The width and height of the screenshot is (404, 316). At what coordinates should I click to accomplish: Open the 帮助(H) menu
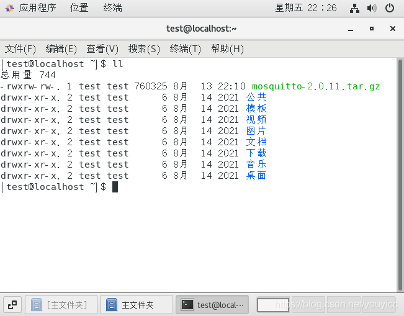tap(227, 48)
